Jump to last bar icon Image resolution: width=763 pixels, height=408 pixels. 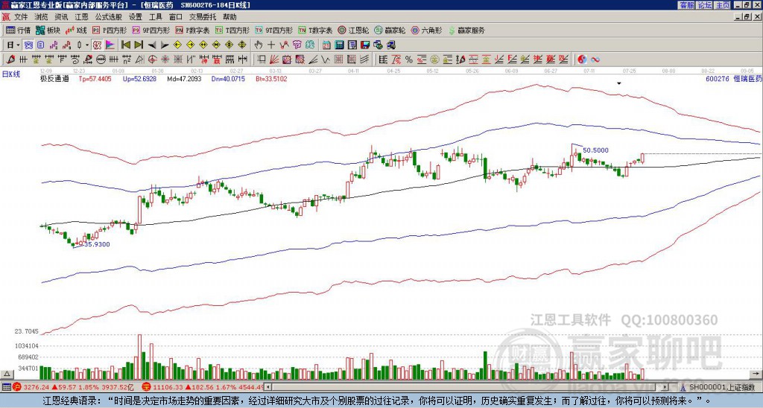139,45
